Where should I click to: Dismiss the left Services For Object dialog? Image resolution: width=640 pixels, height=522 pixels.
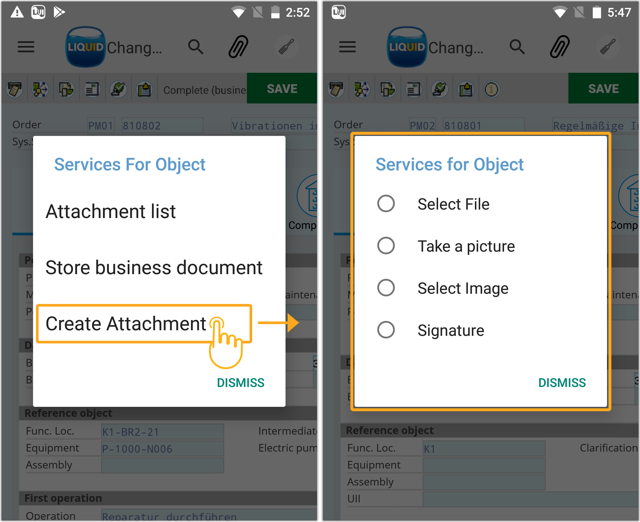pyautogui.click(x=241, y=383)
